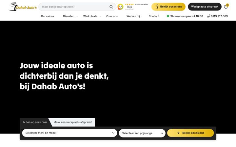This screenshot has width=236, height=147.
Task: Click the hero headline Jouw ideale auto
Action: tap(64, 76)
